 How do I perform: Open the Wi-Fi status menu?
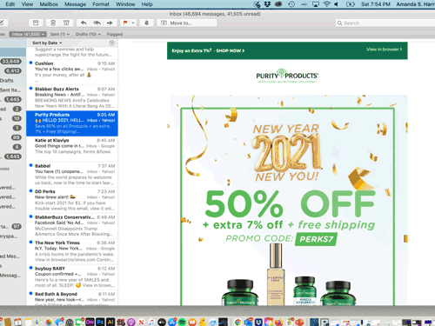[x=327, y=4]
